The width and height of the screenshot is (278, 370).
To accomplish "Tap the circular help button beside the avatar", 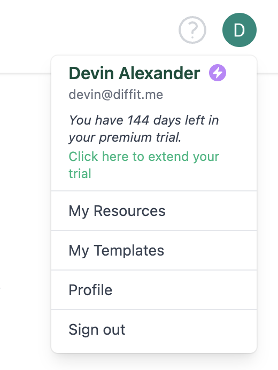I will (192, 30).
